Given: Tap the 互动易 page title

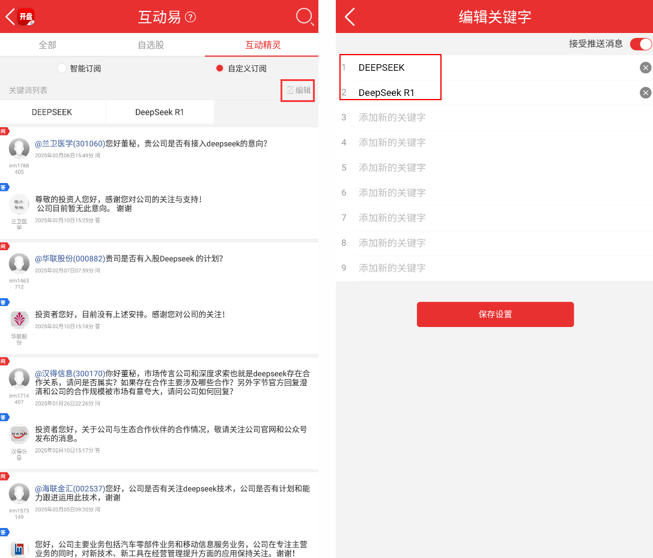Looking at the screenshot, I should click(x=160, y=17).
